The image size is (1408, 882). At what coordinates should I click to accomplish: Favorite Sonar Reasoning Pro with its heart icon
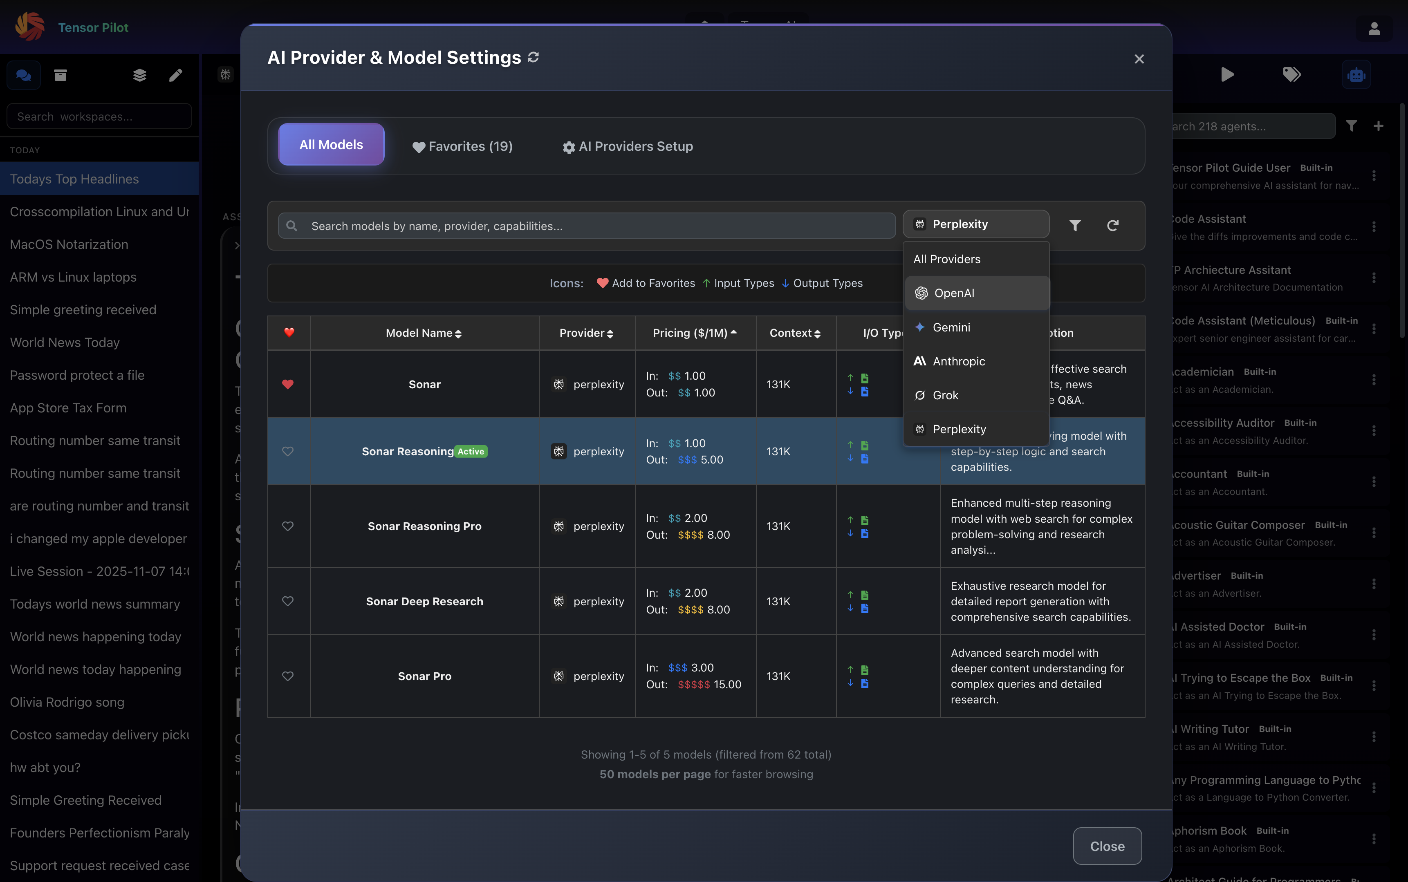click(288, 526)
